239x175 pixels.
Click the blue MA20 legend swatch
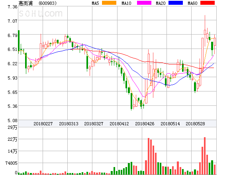click(176, 3)
